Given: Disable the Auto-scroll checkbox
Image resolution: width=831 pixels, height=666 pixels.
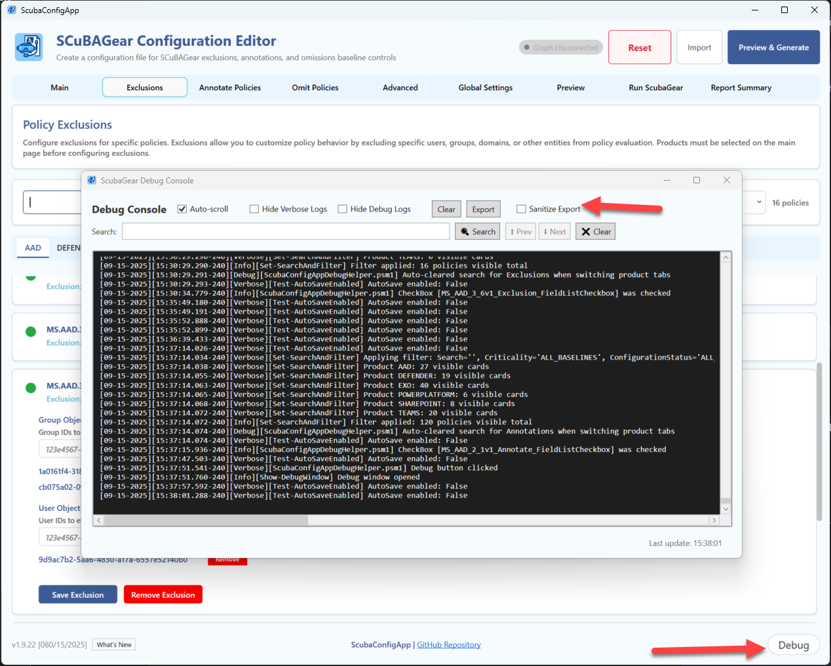Looking at the screenshot, I should (x=182, y=209).
